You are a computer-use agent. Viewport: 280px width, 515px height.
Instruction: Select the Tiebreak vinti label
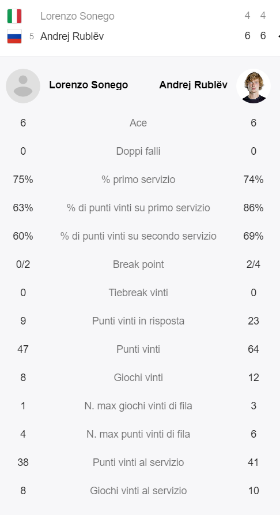138,293
